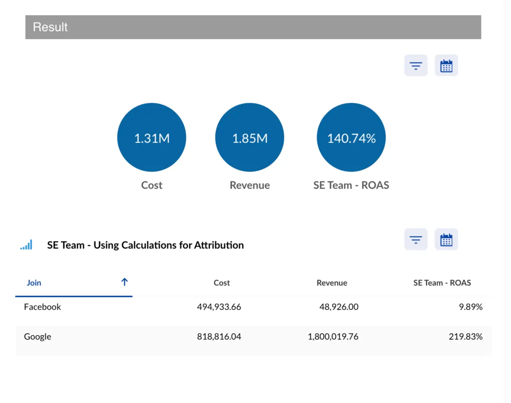This screenshot has width=511, height=403.
Task: Click Facebook cost value 494,933.66
Action: [219, 307]
